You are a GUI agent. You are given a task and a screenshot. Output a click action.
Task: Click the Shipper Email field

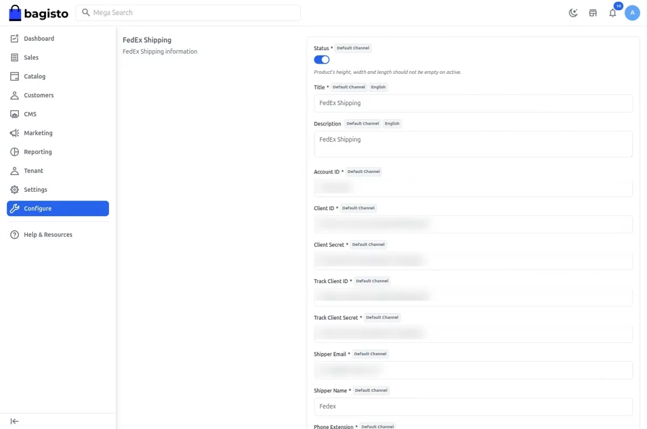point(473,370)
